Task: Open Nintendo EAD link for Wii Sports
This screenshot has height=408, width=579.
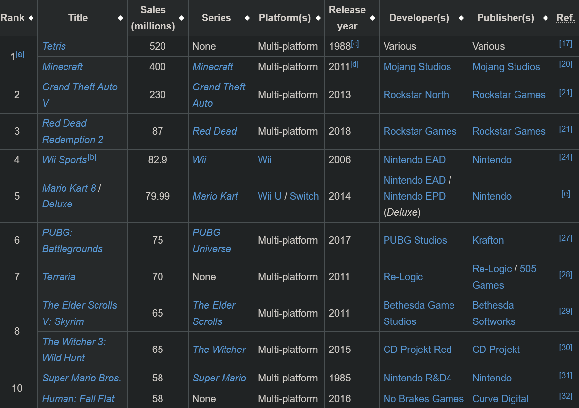Action: [415, 160]
